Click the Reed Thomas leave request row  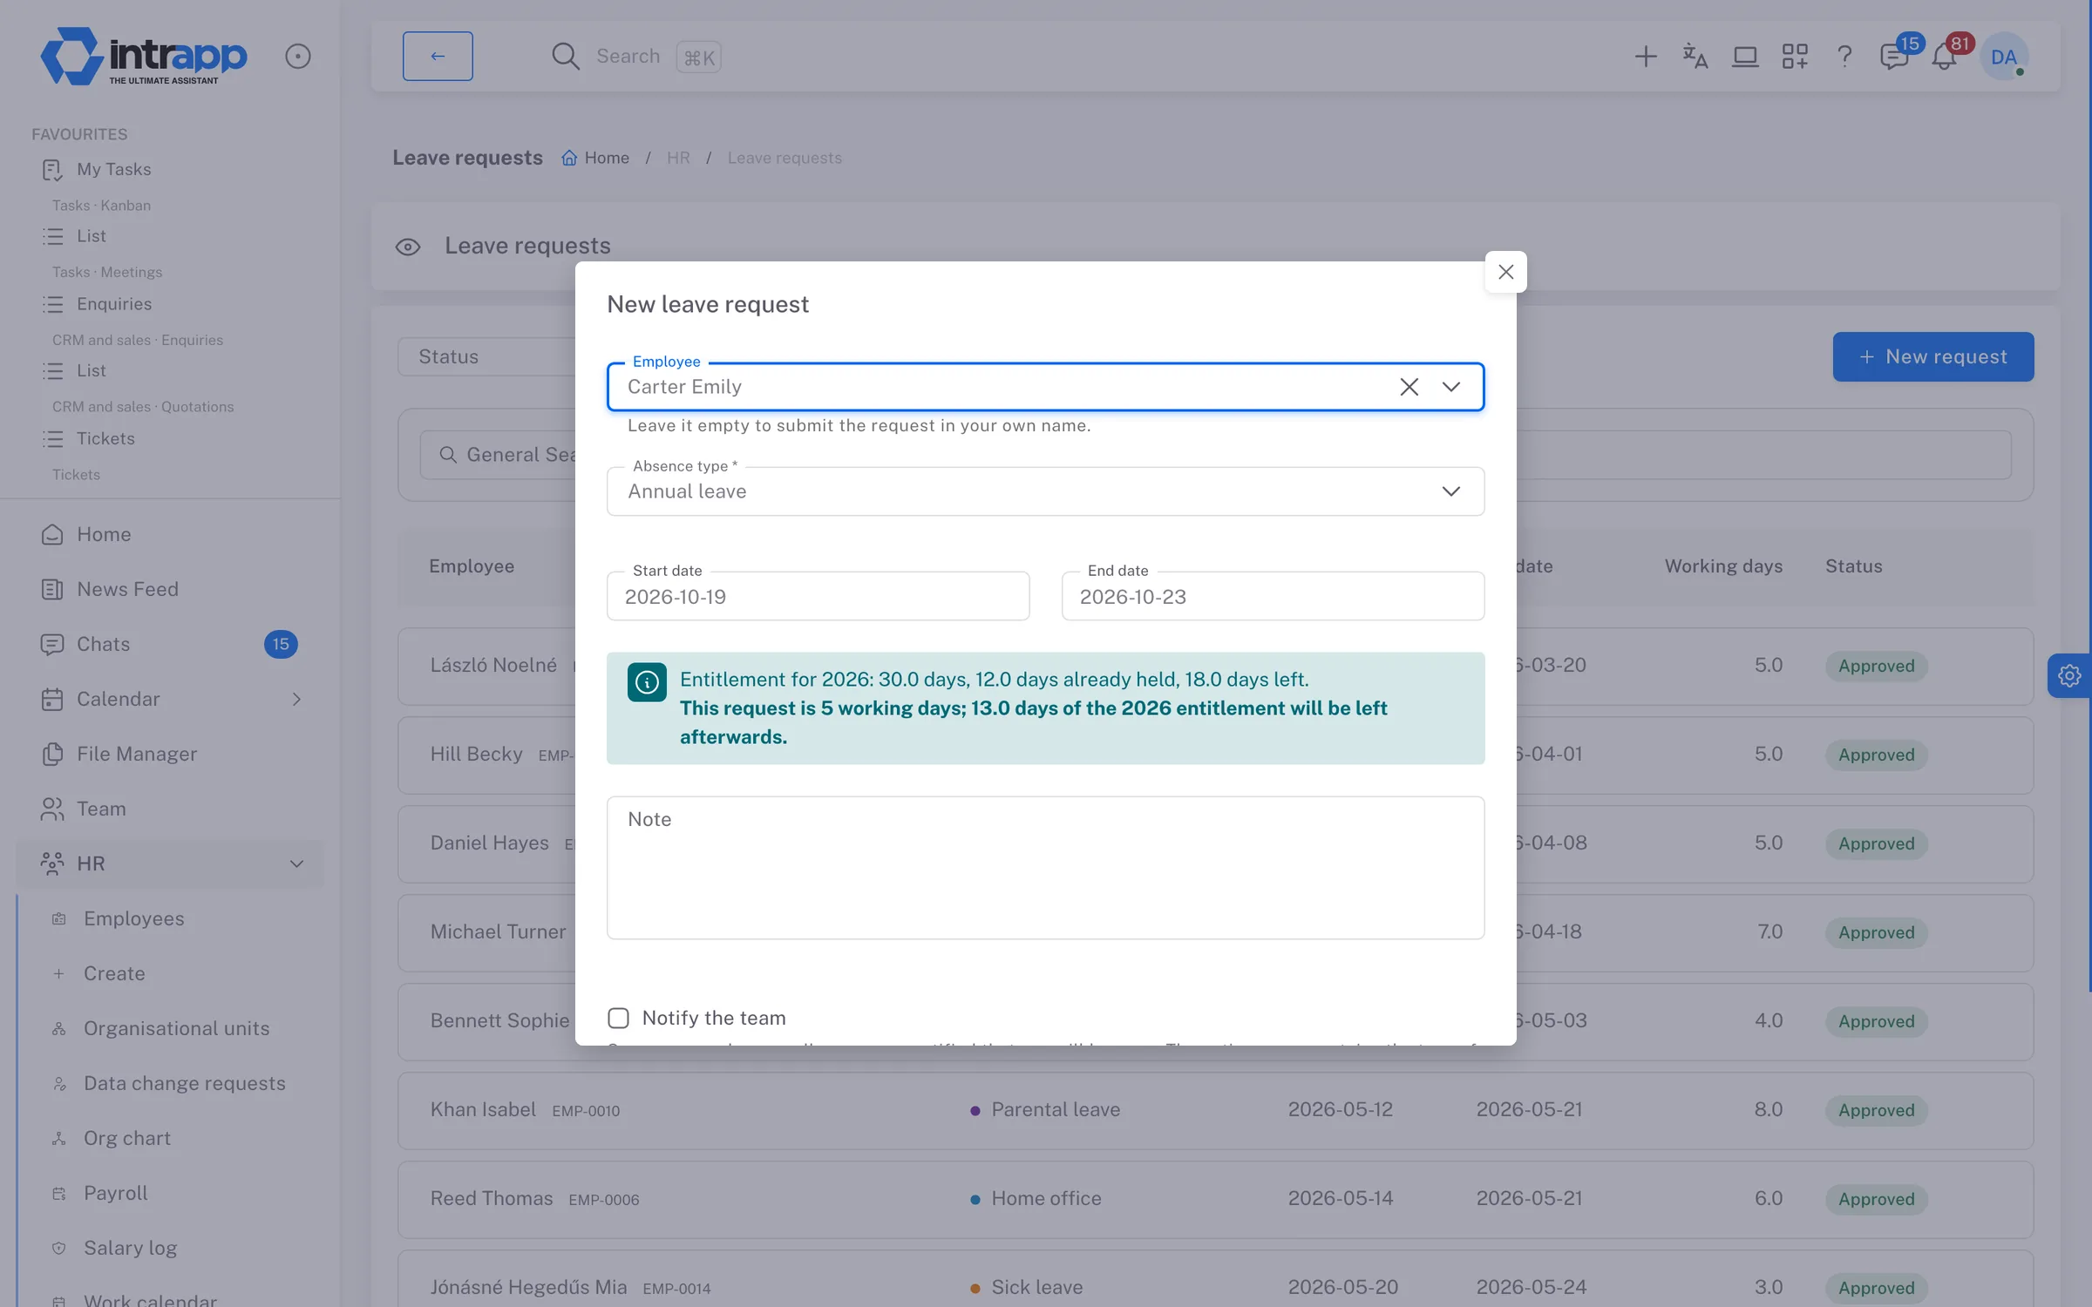click(1215, 1199)
